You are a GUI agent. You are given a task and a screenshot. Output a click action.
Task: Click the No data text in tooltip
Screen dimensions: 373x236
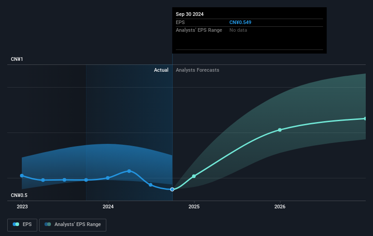[x=238, y=30]
